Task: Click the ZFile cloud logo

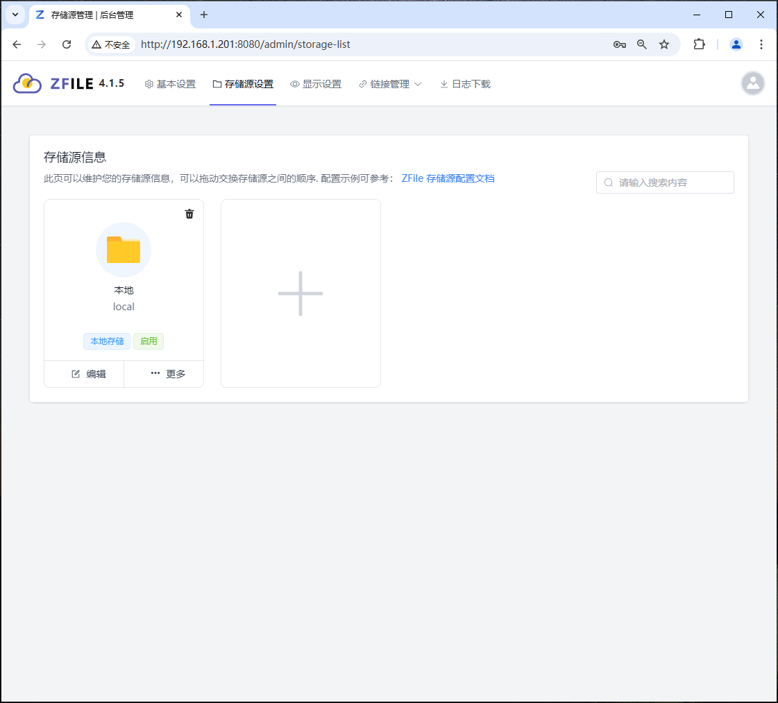Action: [26, 83]
